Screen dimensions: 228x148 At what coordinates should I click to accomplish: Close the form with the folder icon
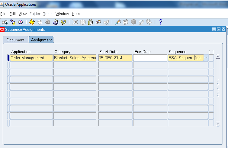63,22
